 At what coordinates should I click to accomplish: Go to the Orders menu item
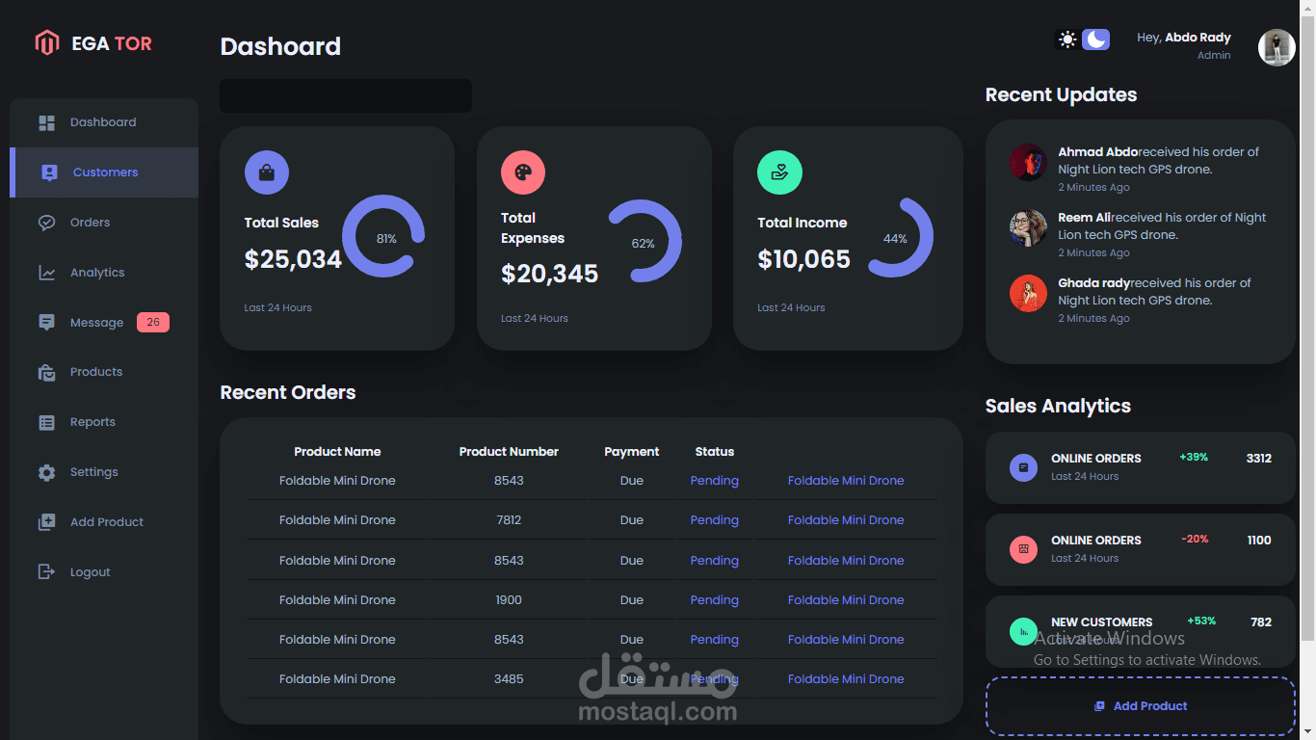104,223
